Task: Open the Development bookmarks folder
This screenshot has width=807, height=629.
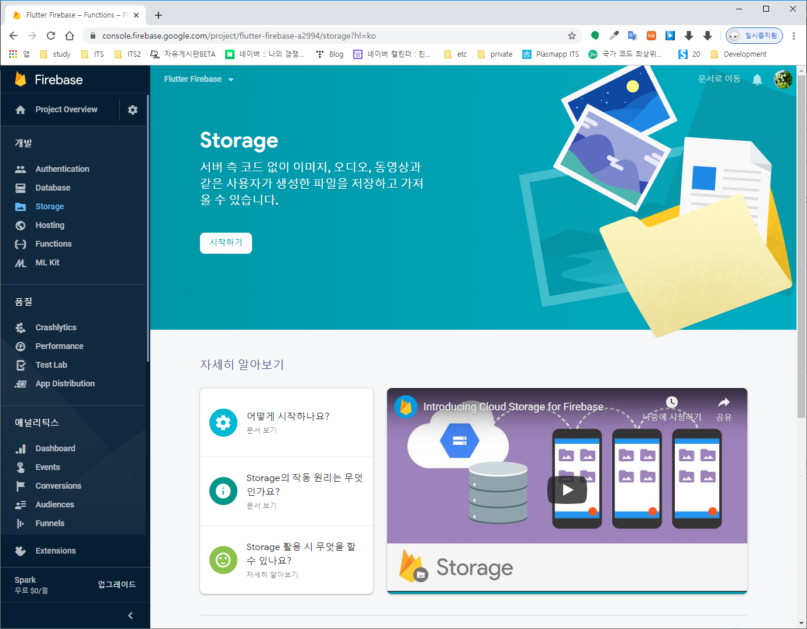Action: coord(739,54)
